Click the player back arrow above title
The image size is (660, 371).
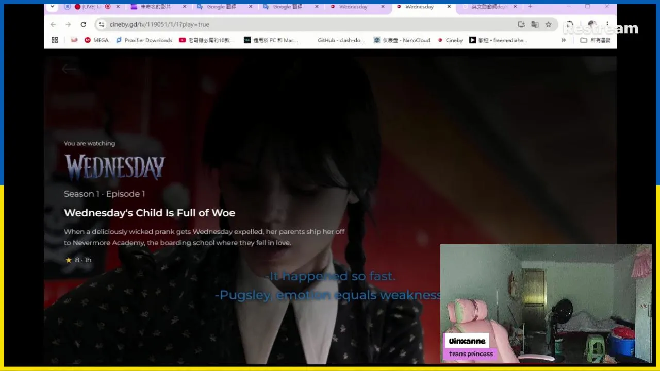tap(69, 69)
